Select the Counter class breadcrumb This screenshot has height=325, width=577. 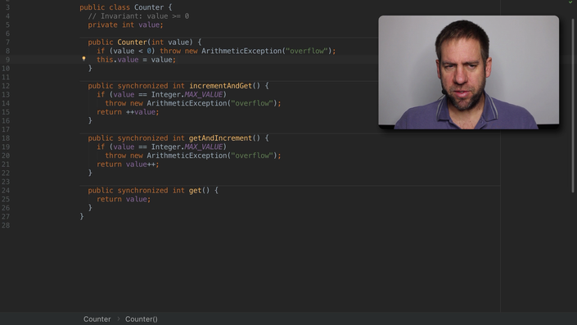97,319
